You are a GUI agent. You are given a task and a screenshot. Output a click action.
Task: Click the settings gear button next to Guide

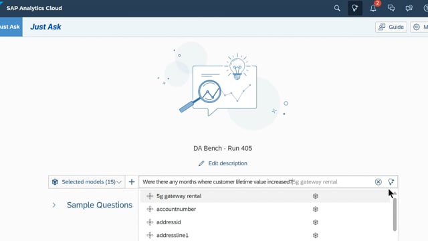coord(419,27)
